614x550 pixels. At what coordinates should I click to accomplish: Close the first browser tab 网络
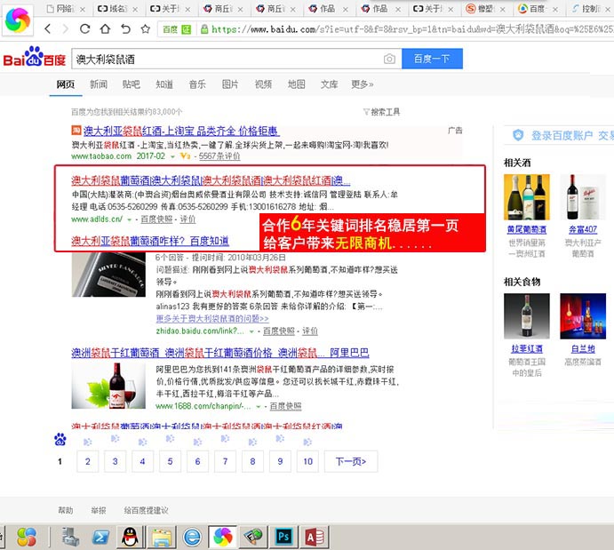[83, 10]
